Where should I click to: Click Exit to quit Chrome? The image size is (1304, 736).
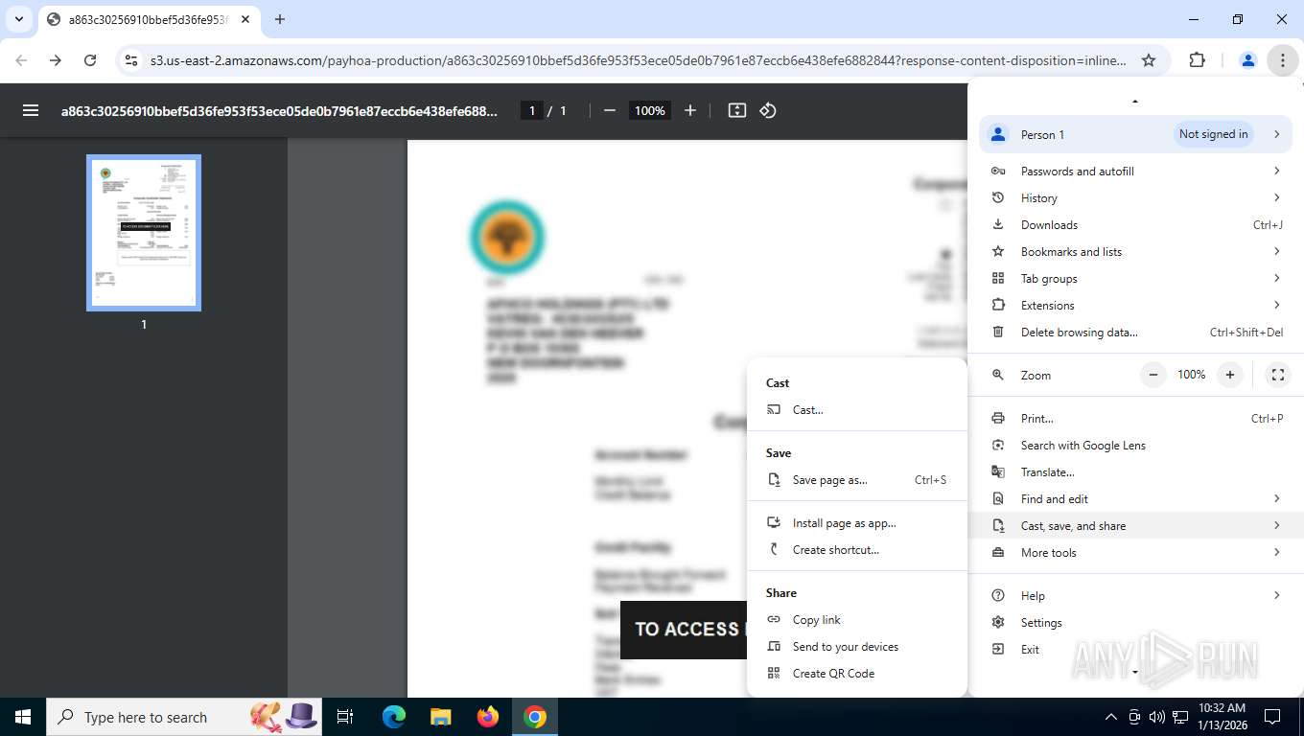tap(1135, 650)
